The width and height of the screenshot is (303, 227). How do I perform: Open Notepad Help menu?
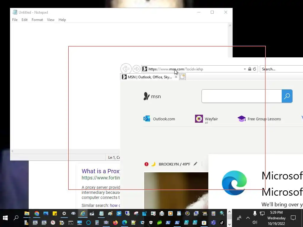tap(62, 20)
